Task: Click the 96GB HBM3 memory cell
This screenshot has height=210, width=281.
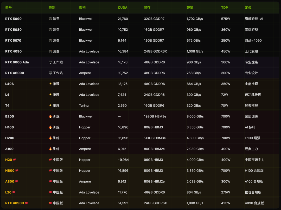Action: [153, 160]
